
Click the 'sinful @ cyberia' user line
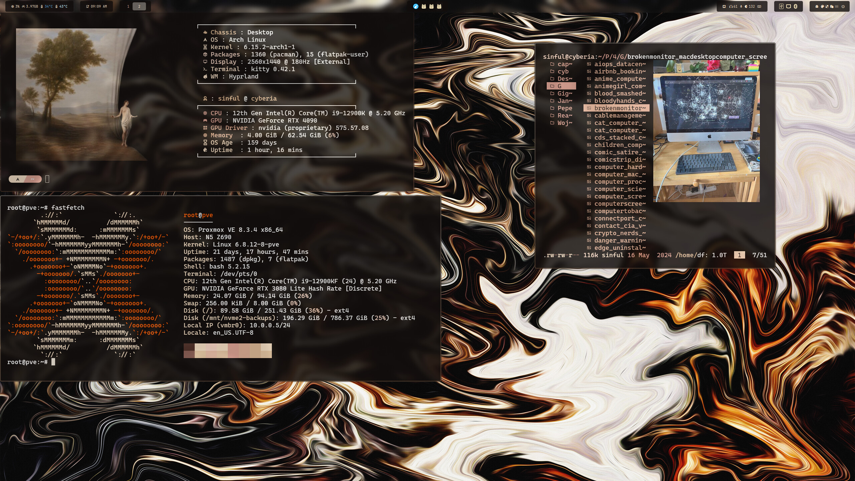click(x=240, y=99)
